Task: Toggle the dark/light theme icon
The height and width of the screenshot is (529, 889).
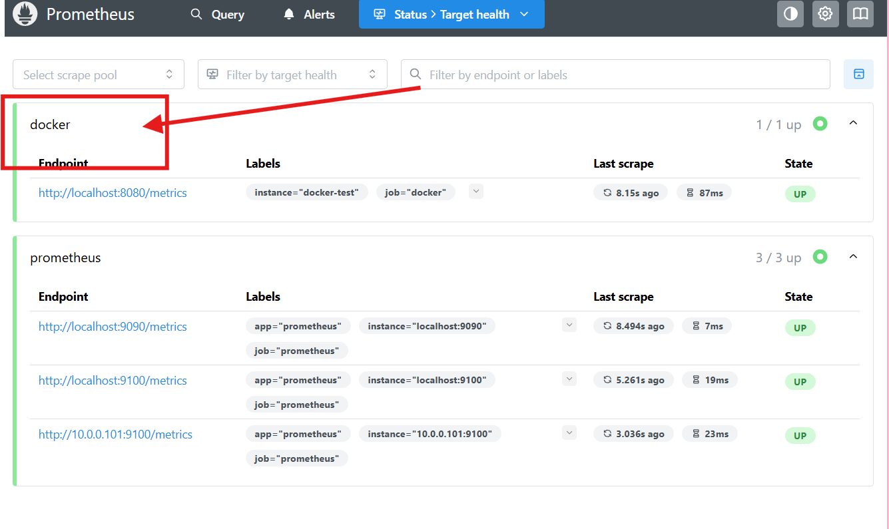Action: (790, 14)
